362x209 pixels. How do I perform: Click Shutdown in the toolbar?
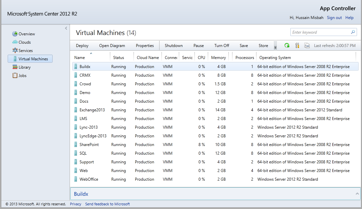tap(174, 45)
